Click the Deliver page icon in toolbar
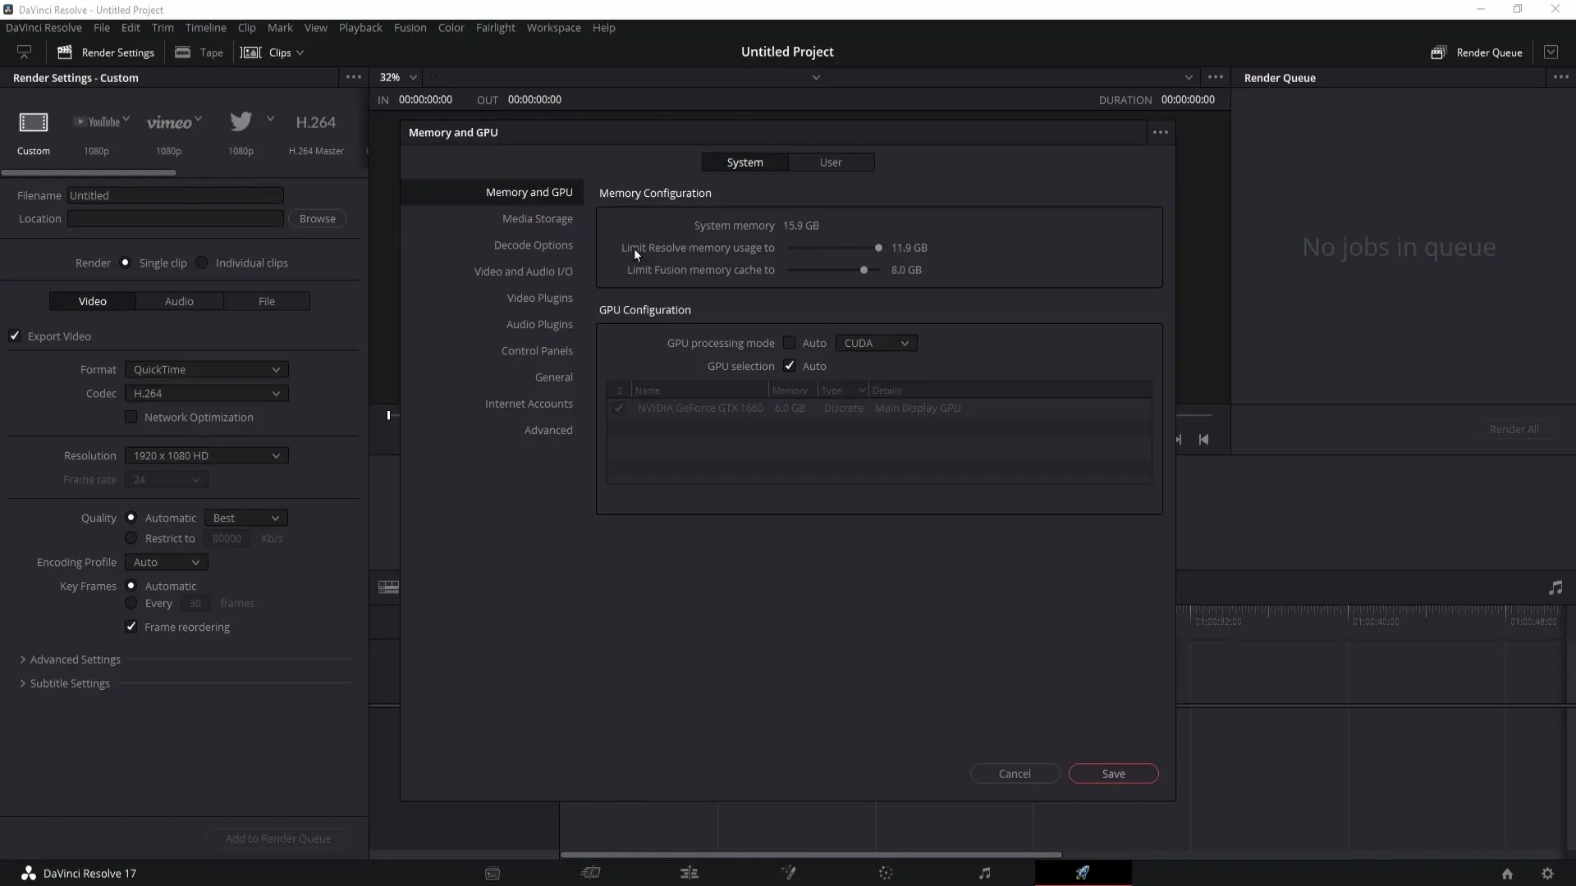The height and width of the screenshot is (886, 1576). click(1083, 873)
